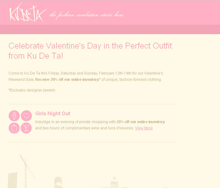The width and height of the screenshot is (220, 188).
Task: Open the View More link
Action: (144, 128)
